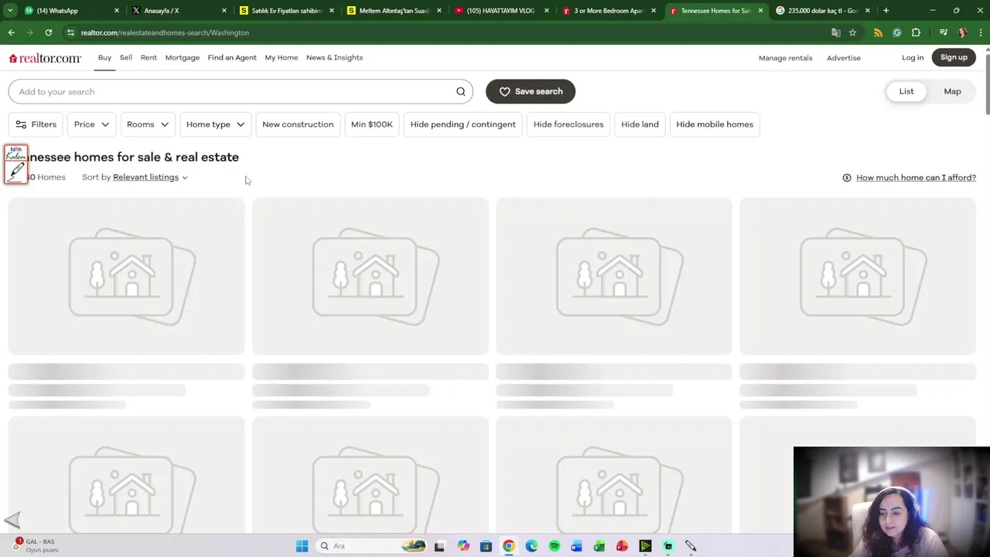Open the Windows Start button
Image resolution: width=990 pixels, height=557 pixels.
click(x=302, y=546)
